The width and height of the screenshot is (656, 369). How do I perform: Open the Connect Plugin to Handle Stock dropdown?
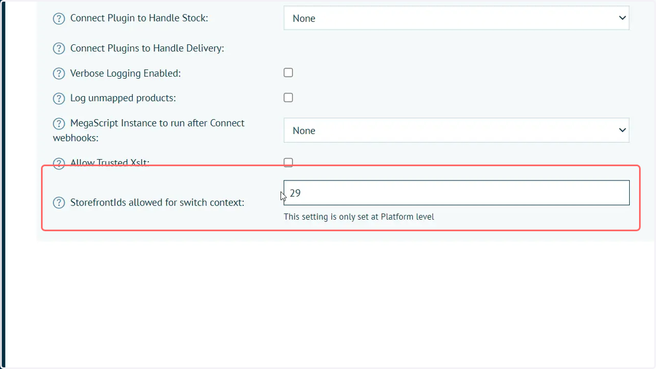pyautogui.click(x=456, y=18)
